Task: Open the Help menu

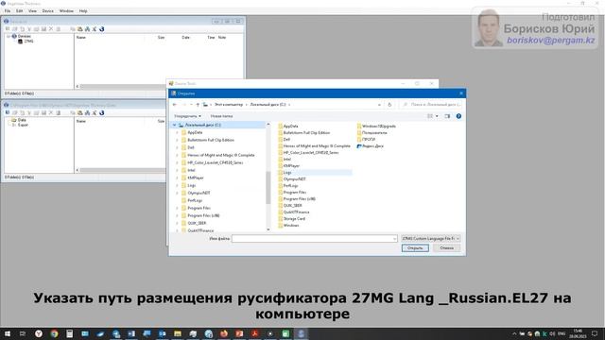Action: (83, 10)
